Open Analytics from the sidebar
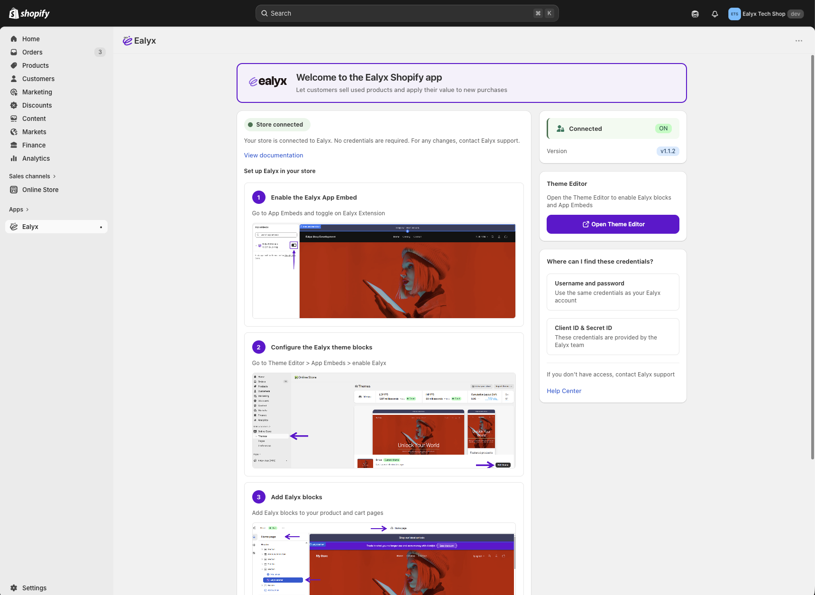The height and width of the screenshot is (595, 815). (36, 158)
